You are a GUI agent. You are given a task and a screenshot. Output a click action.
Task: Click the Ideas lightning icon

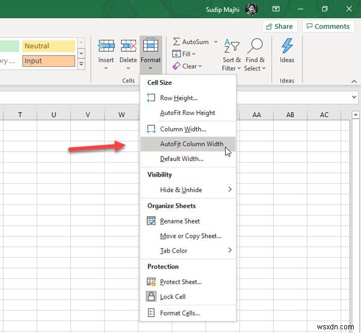(x=287, y=46)
